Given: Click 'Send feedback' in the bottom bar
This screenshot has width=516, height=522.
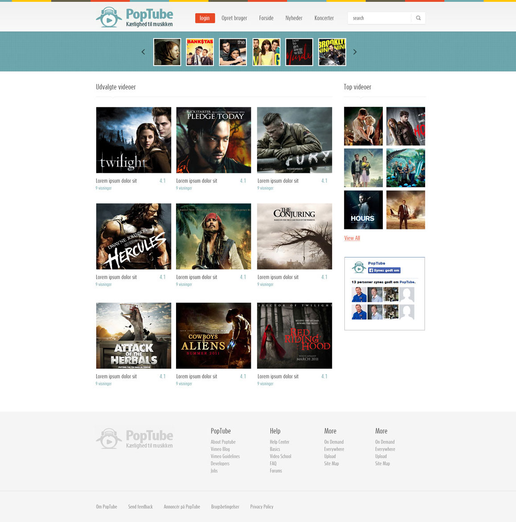Looking at the screenshot, I should click(140, 507).
